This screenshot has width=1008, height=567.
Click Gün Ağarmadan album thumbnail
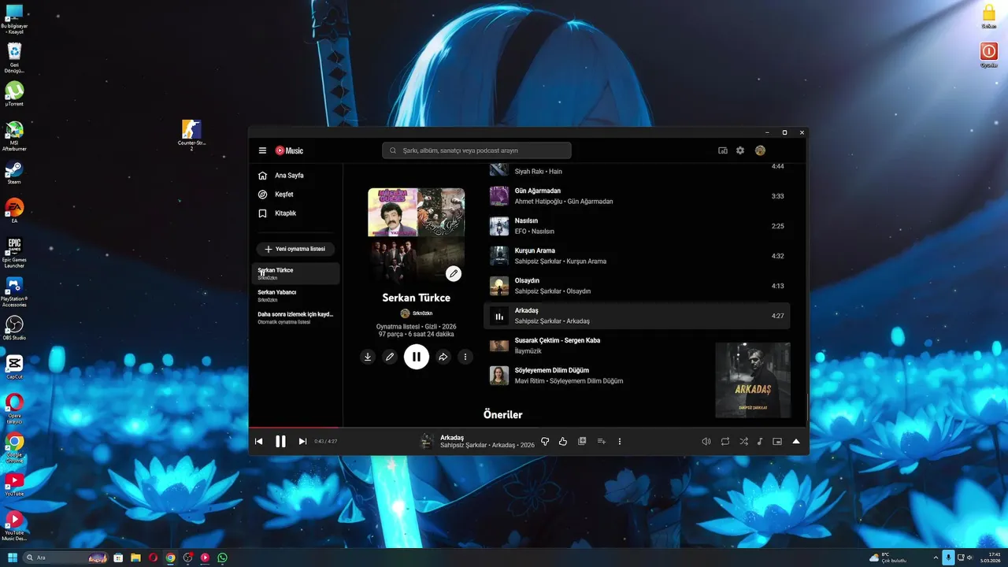(x=499, y=196)
